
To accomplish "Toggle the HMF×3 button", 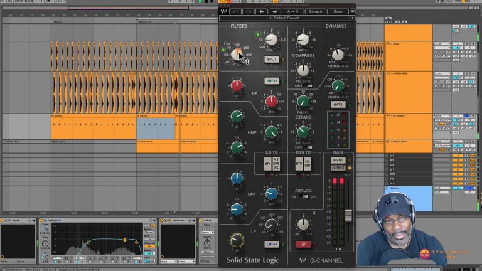I will pos(272,81).
